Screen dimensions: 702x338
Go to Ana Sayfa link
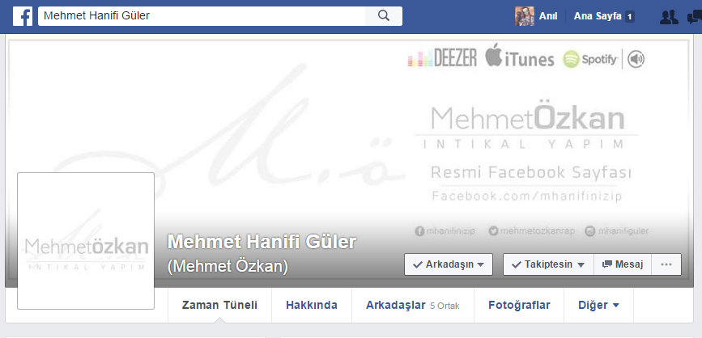tap(598, 16)
